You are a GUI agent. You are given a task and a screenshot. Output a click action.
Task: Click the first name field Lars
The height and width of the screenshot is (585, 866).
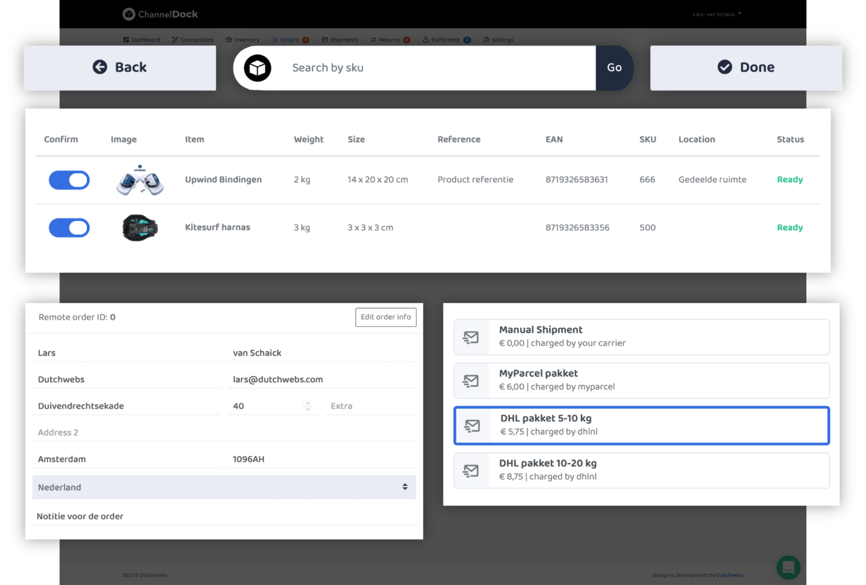click(x=126, y=353)
